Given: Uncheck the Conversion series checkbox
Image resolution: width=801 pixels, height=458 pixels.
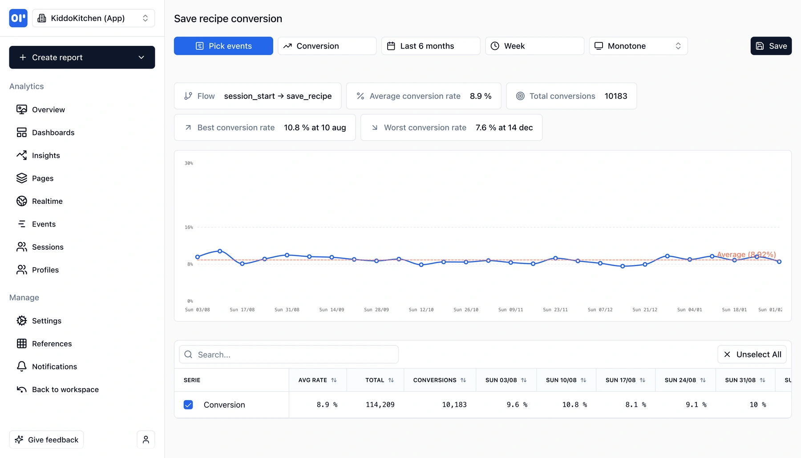Looking at the screenshot, I should point(188,405).
